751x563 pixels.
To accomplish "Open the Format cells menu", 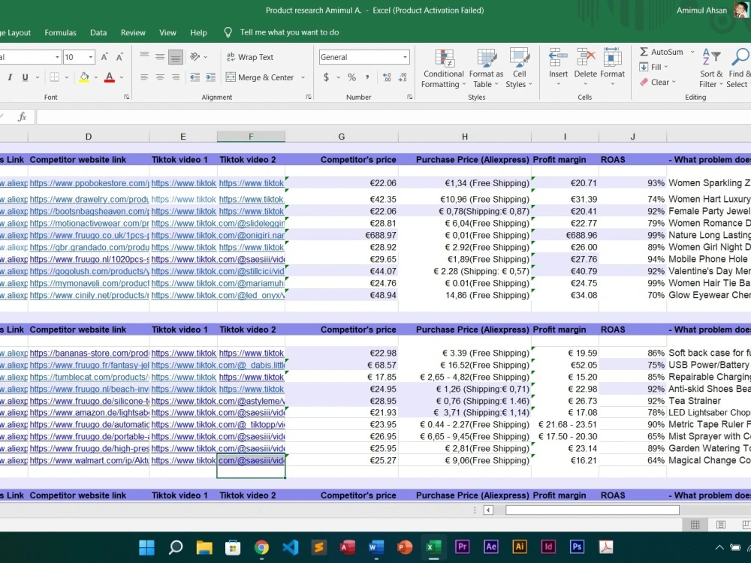I will [612, 68].
